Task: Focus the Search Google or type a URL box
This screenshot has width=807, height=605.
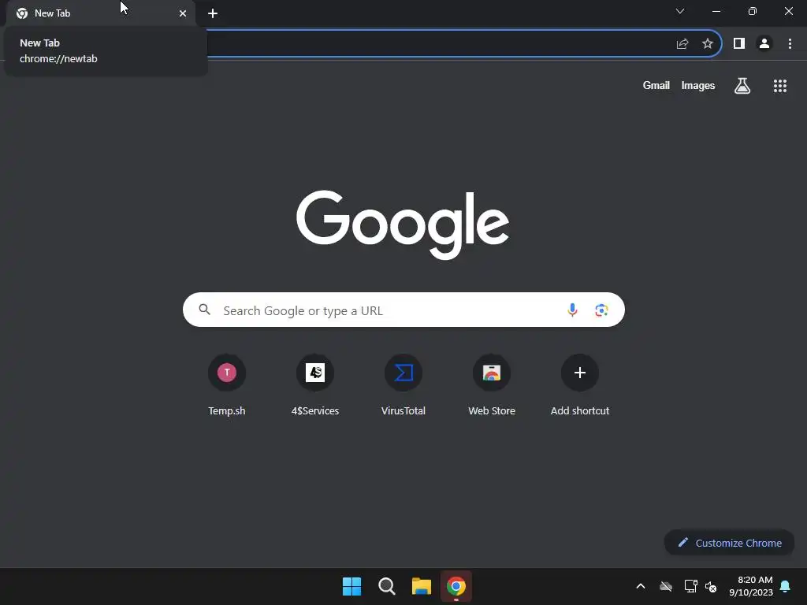Action: [403, 310]
